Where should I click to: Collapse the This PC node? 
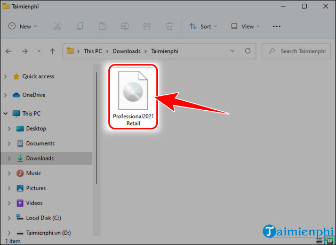coord(5,113)
